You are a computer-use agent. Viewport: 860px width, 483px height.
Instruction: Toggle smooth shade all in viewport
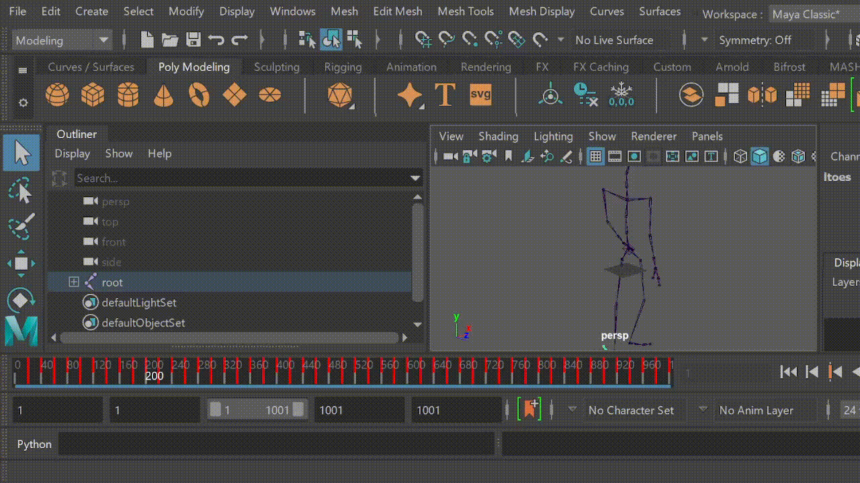[x=759, y=156]
